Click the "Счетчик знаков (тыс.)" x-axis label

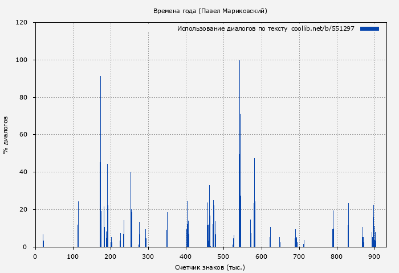point(210,267)
